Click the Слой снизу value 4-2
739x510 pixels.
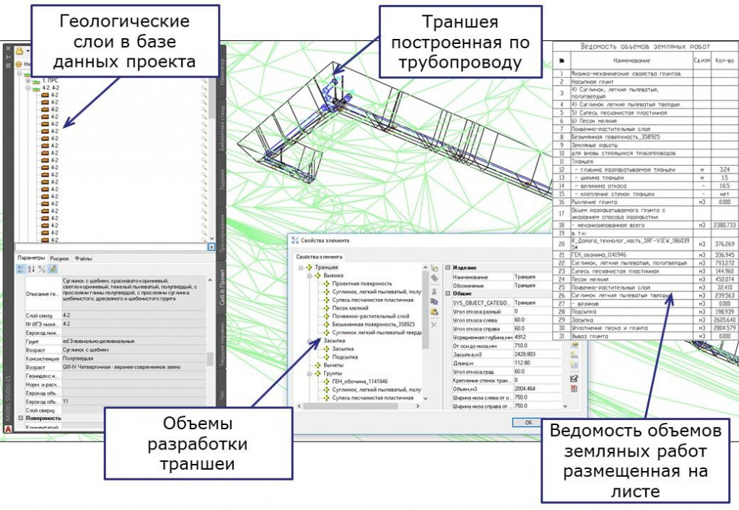(134, 316)
